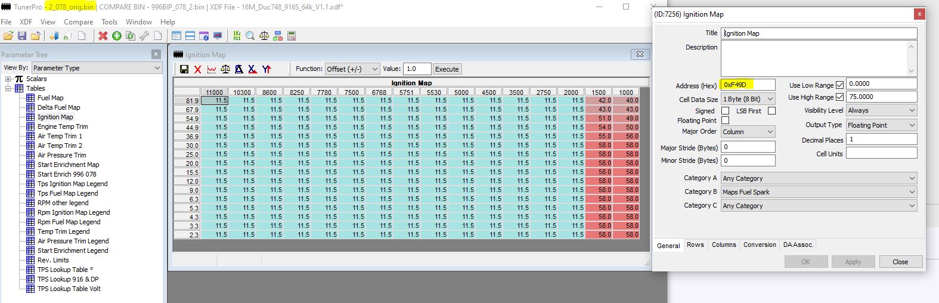This screenshot has width=939, height=303.
Task: Open the Tools menu
Action: pyautogui.click(x=109, y=22)
